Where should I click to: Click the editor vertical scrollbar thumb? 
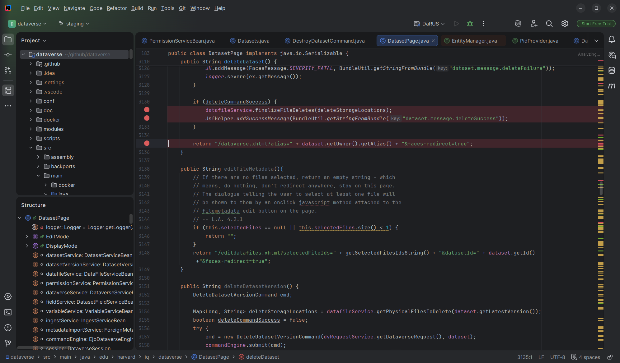(601, 188)
